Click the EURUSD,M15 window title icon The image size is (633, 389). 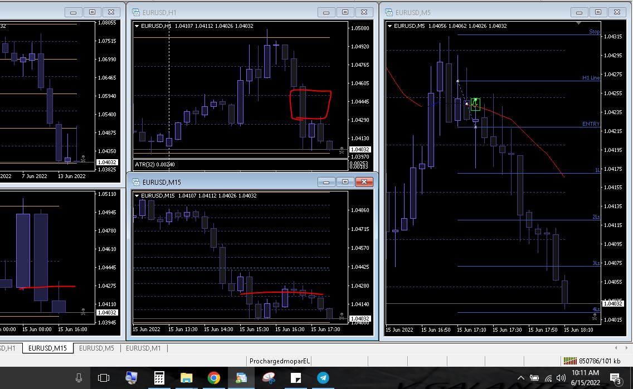pos(136,182)
